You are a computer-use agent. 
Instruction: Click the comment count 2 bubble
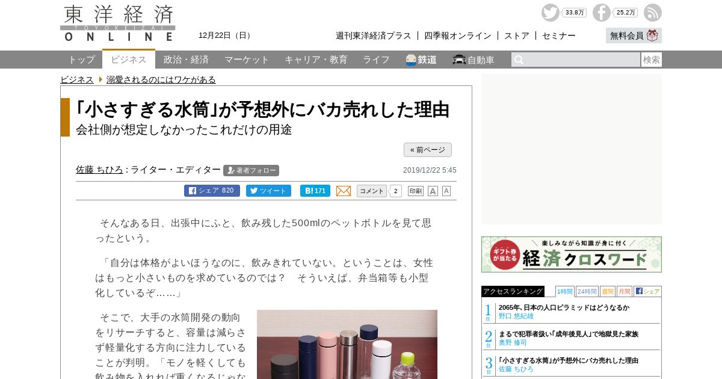[x=396, y=191]
